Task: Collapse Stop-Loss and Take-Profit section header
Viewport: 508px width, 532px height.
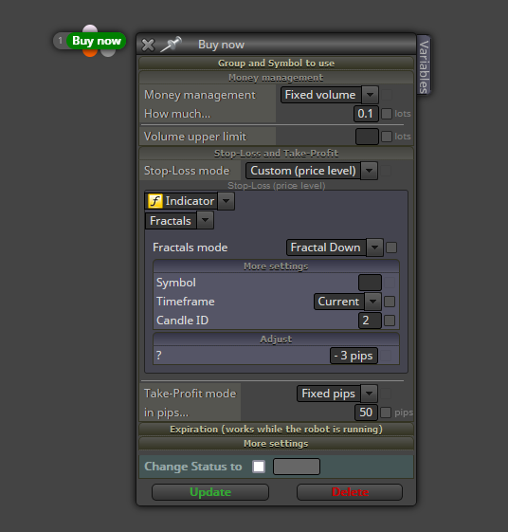Action: (x=276, y=154)
